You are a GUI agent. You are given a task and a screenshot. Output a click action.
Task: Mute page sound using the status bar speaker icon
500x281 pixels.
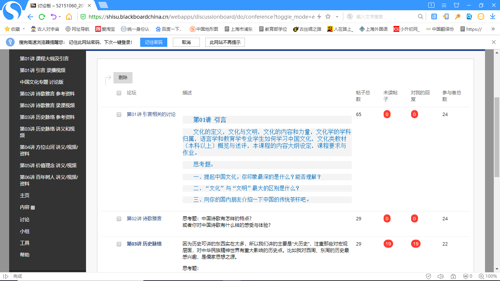pos(440,276)
